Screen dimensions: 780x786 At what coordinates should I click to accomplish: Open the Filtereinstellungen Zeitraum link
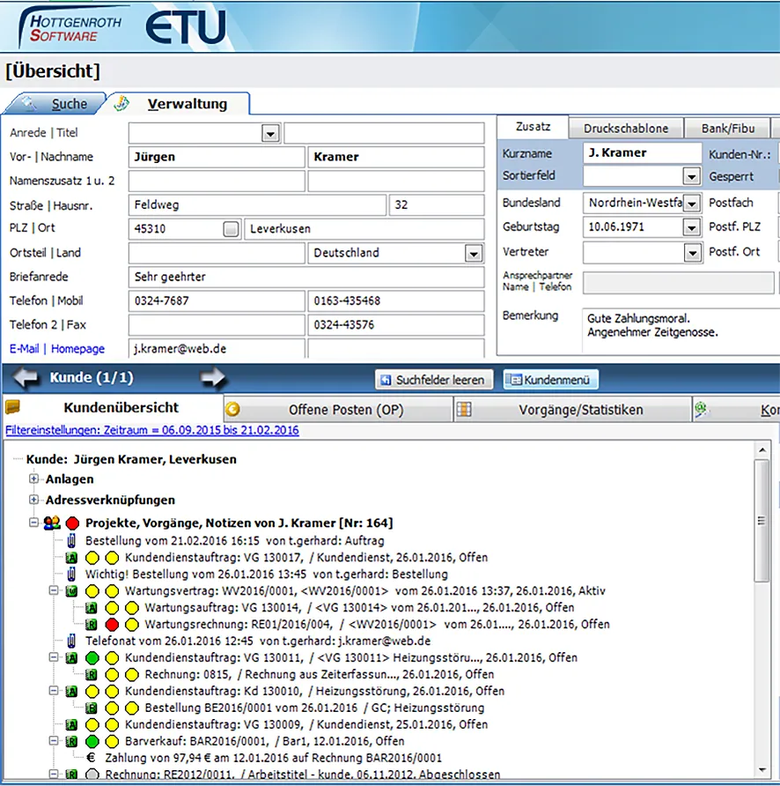151,431
